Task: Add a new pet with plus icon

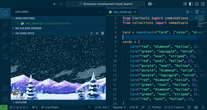Action: click(x=92, y=33)
